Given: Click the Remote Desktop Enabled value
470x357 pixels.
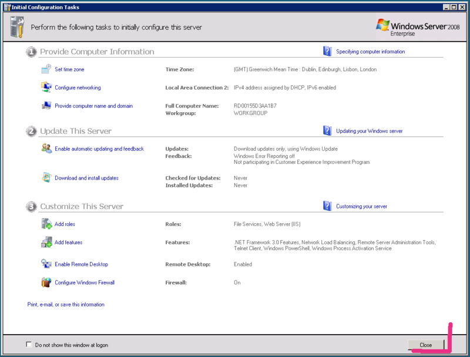Looking at the screenshot, I should point(243,264).
